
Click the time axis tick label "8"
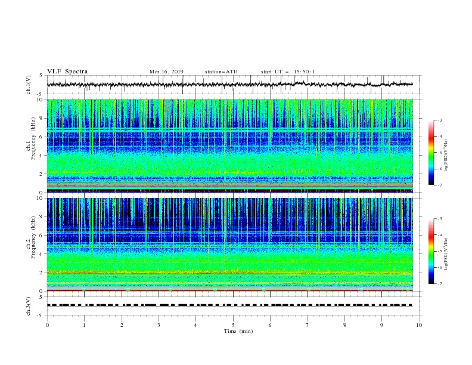click(x=344, y=325)
